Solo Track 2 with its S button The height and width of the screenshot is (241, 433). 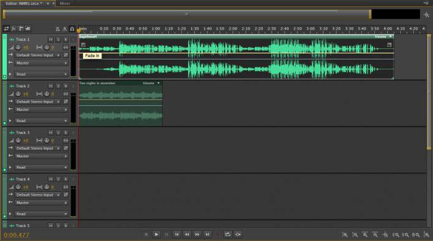(x=58, y=86)
